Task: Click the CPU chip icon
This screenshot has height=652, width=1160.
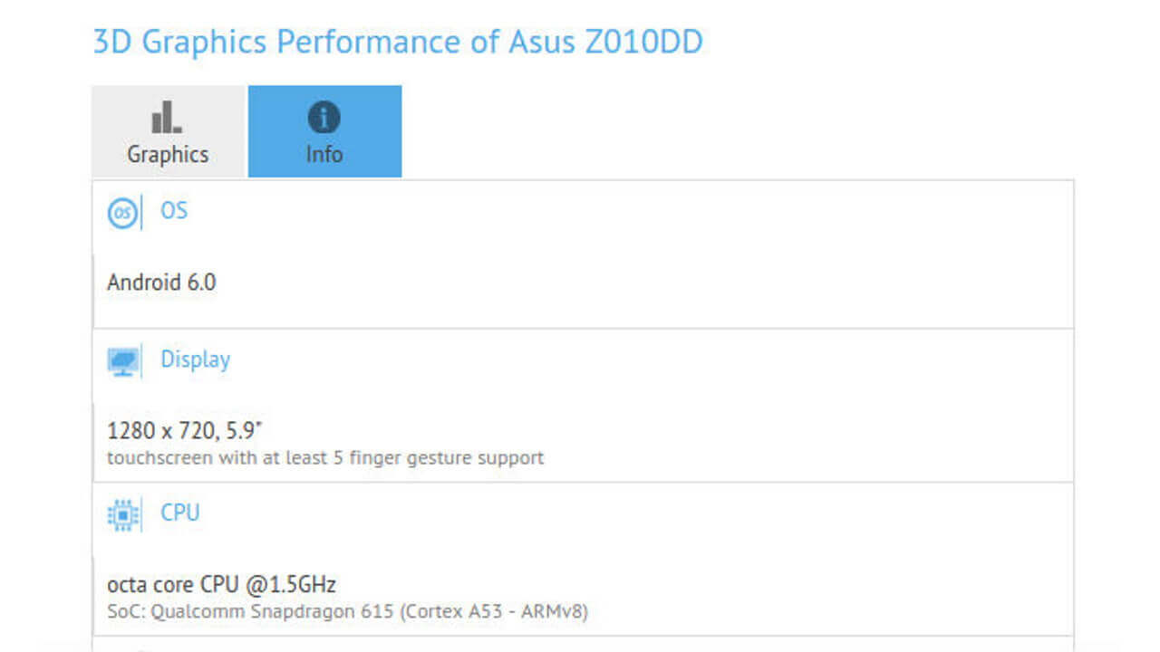Action: (122, 513)
